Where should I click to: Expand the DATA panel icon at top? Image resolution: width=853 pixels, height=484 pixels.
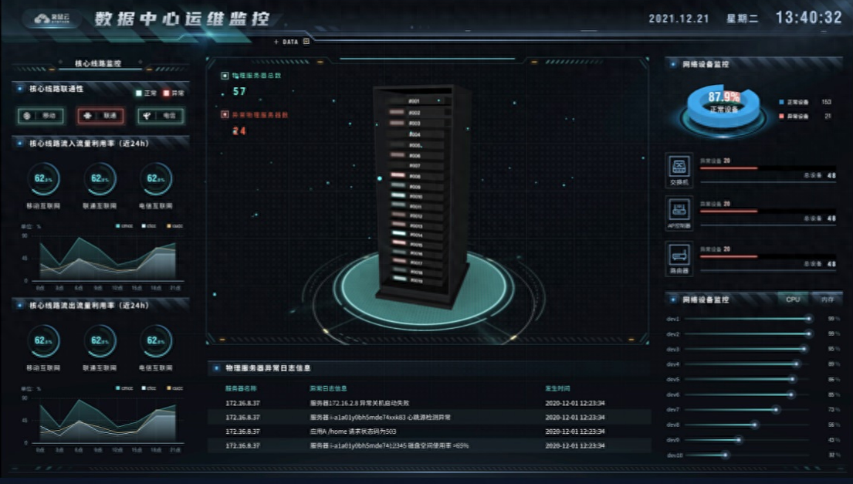pyautogui.click(x=306, y=42)
